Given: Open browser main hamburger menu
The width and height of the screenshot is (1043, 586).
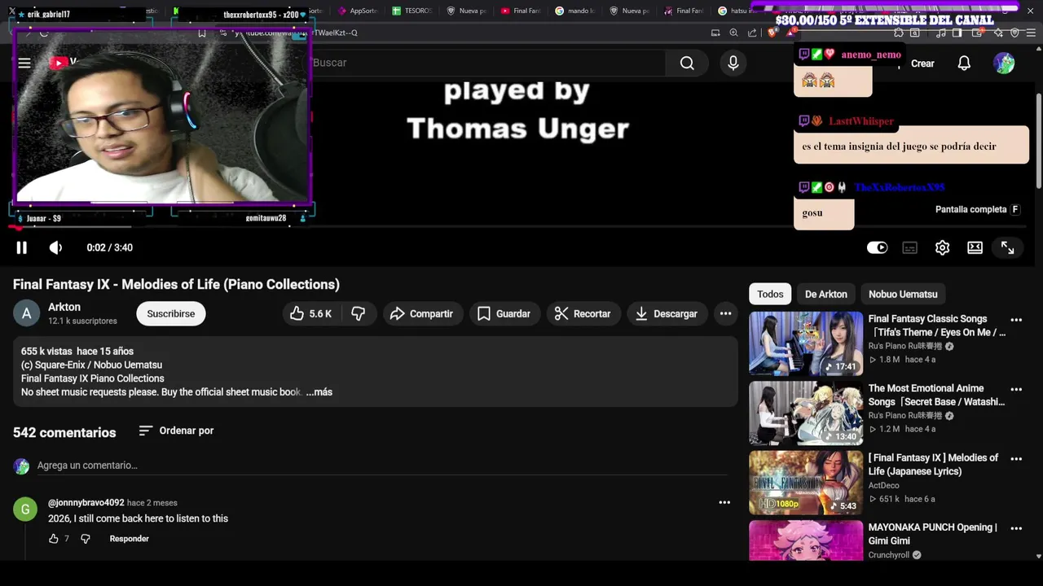Looking at the screenshot, I should click(x=1031, y=33).
